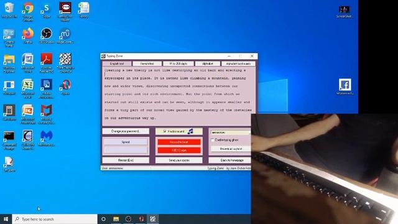Open the Recycle Bin desktop icon
The height and width of the screenshot is (224, 398).
point(9,10)
